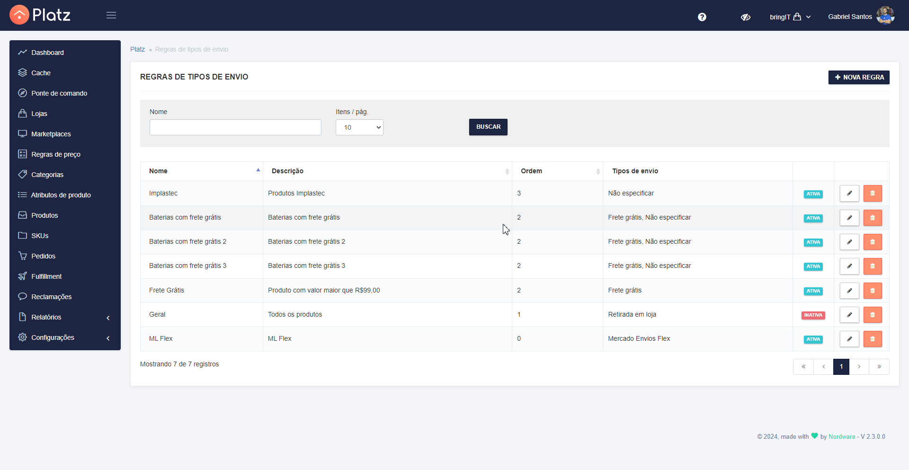Click the Pedidos cart icon
This screenshot has height=470, width=909.
click(x=22, y=256)
